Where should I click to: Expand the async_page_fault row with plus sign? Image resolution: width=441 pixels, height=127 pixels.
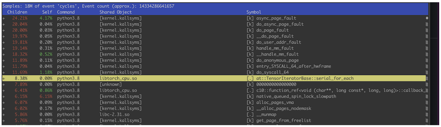click(3, 18)
